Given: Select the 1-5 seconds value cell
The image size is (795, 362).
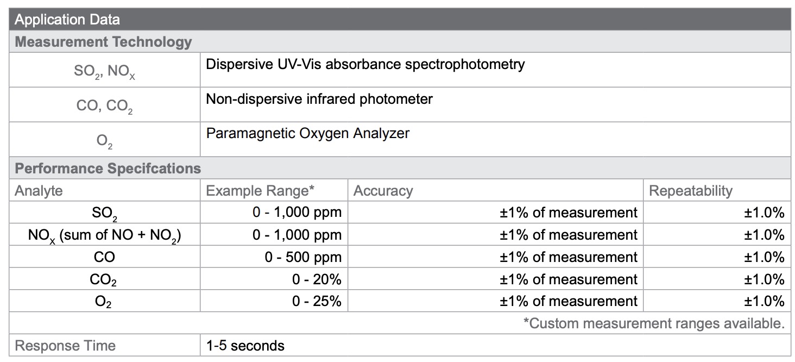Looking at the screenshot, I should point(495,345).
